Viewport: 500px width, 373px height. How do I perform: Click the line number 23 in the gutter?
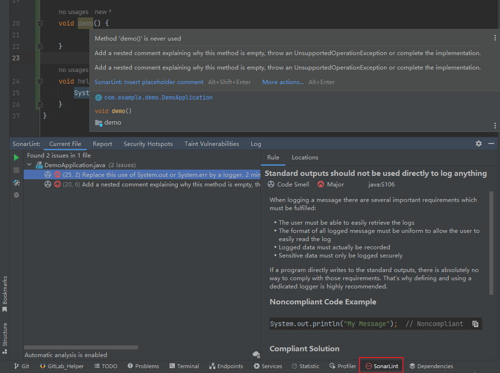pyautogui.click(x=16, y=58)
